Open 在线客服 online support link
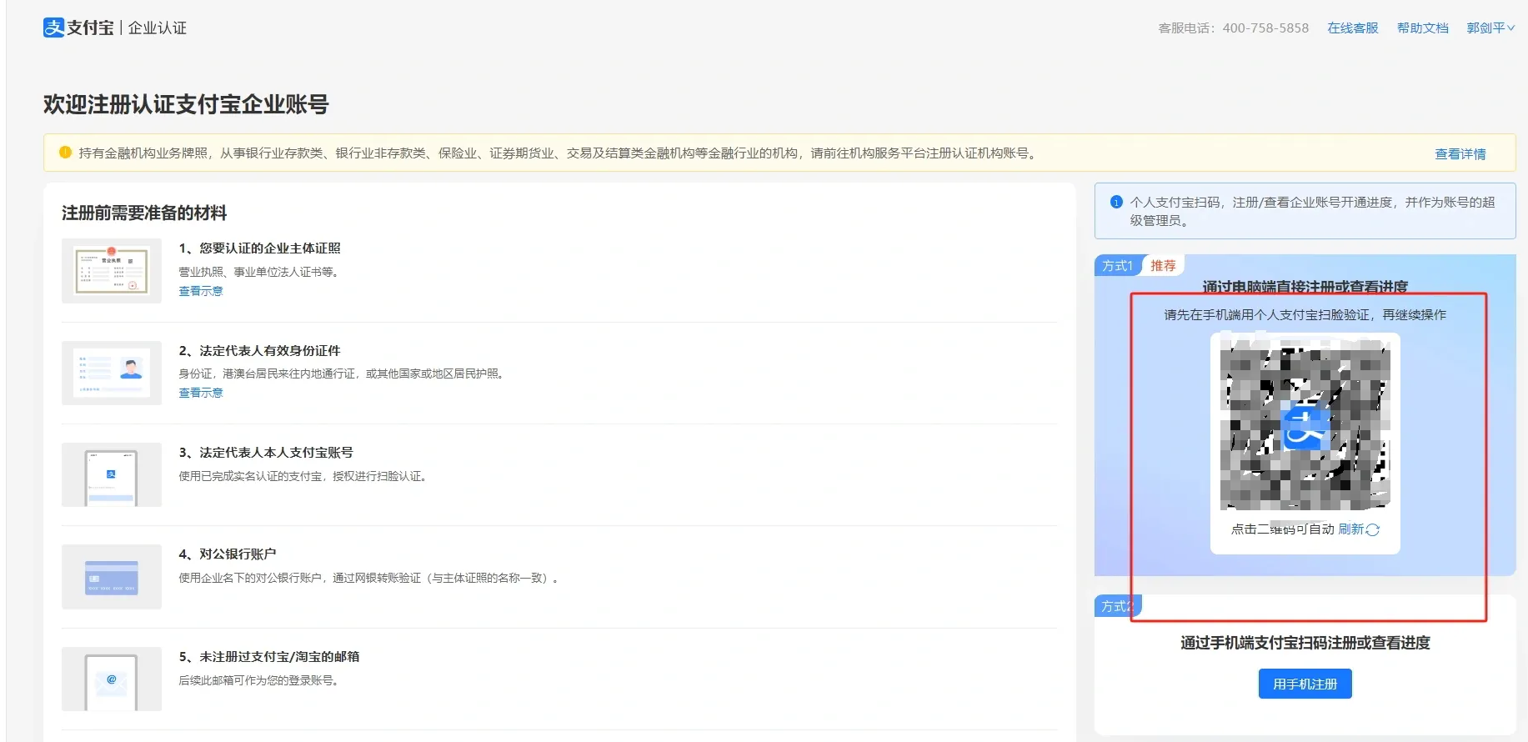The image size is (1528, 742). [1352, 28]
